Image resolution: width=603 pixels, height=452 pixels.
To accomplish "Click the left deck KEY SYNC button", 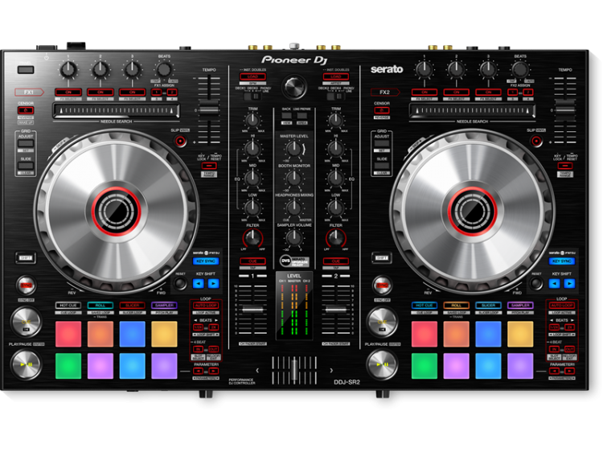I will click(206, 261).
